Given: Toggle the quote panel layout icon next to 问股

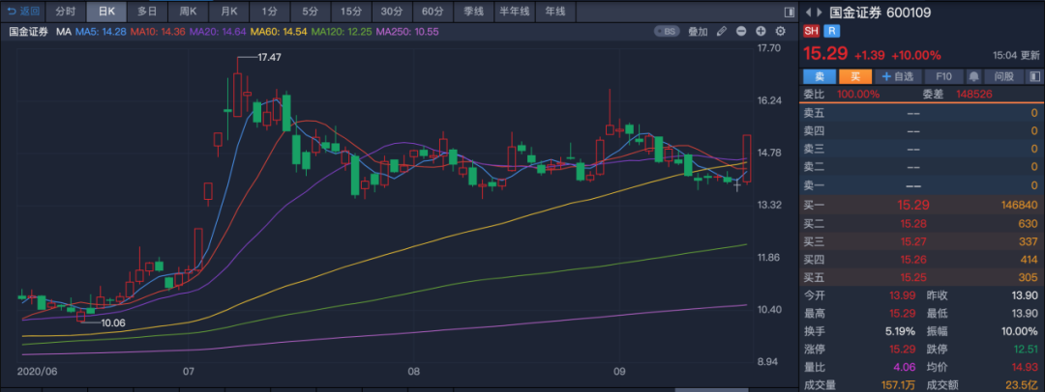Looking at the screenshot, I should pos(1034,76).
